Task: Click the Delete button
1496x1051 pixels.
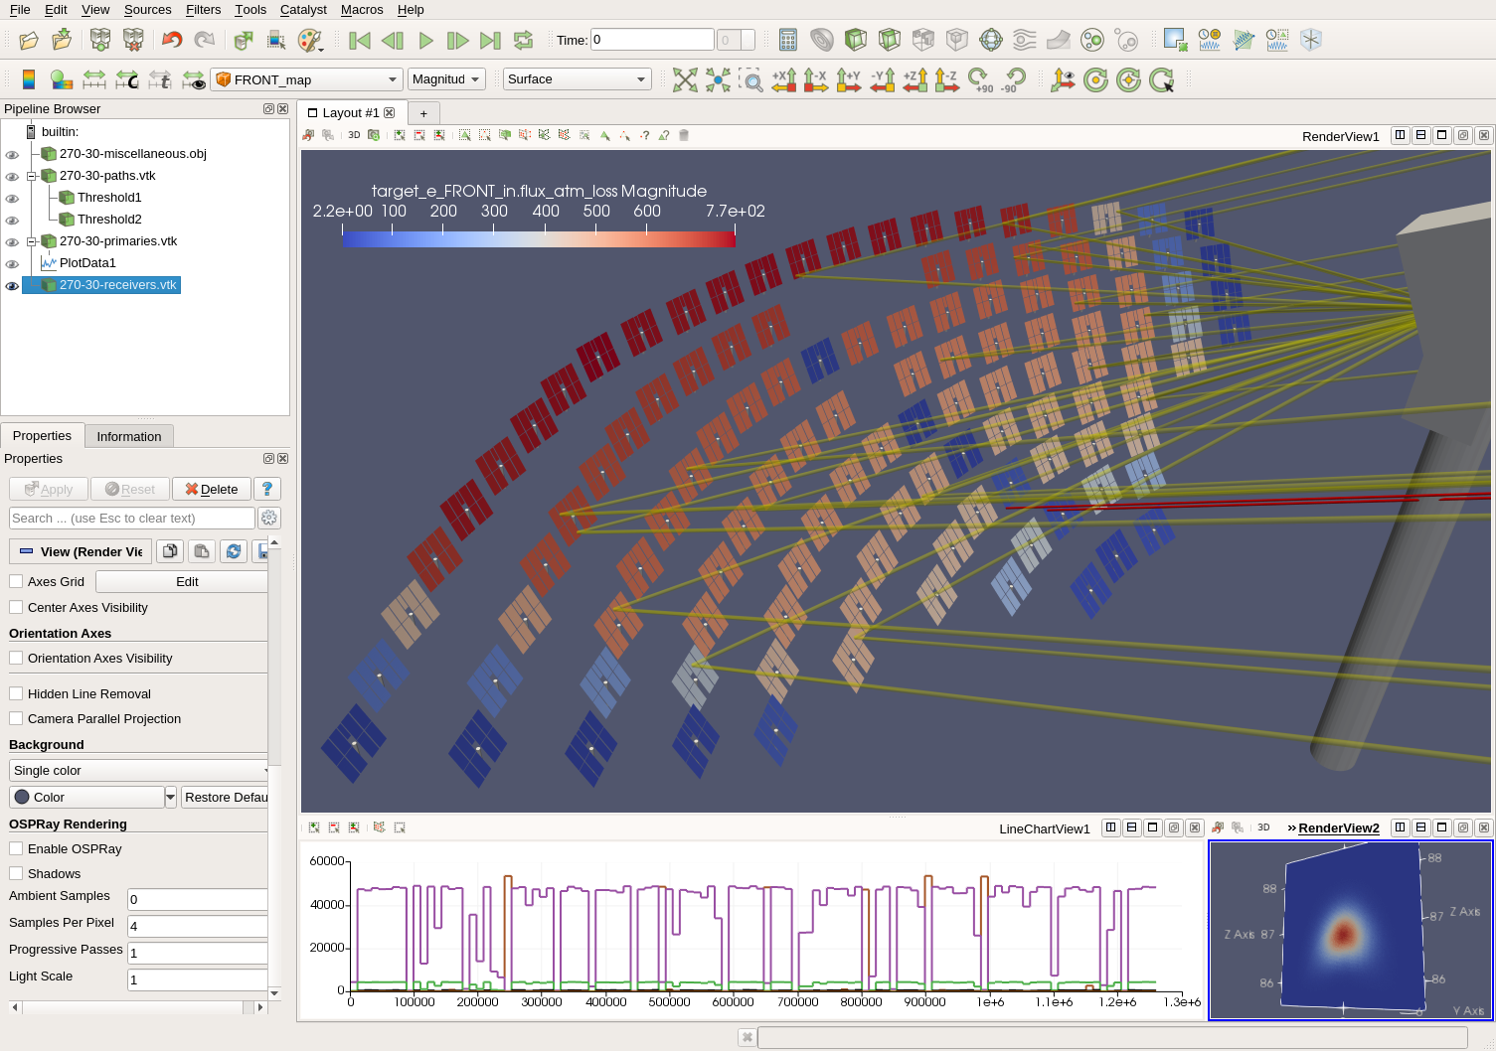Action: [212, 489]
